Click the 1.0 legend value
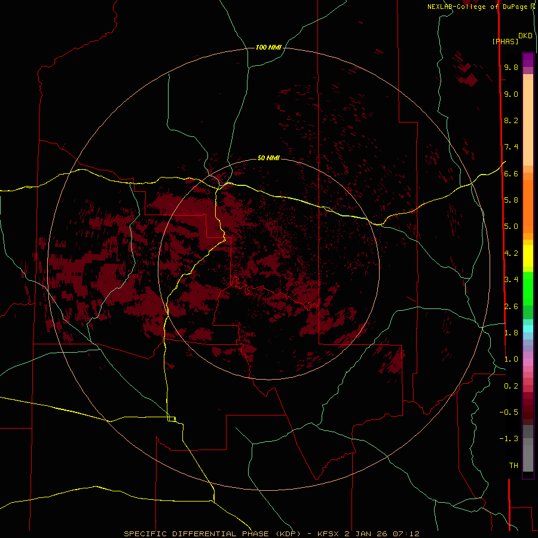The width and height of the screenshot is (538, 538). (x=511, y=359)
